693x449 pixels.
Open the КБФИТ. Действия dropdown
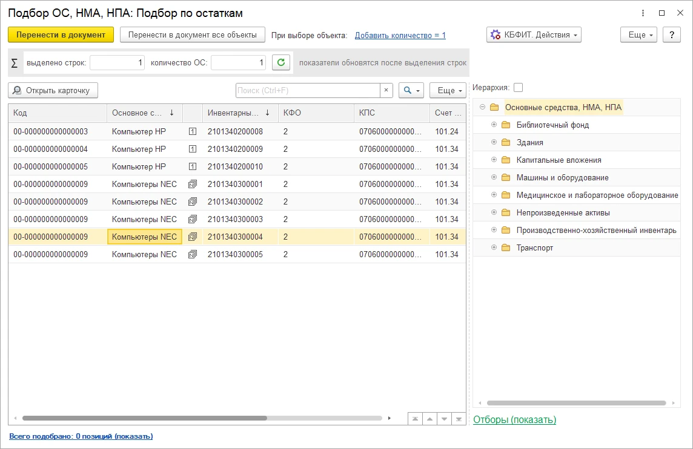click(534, 35)
